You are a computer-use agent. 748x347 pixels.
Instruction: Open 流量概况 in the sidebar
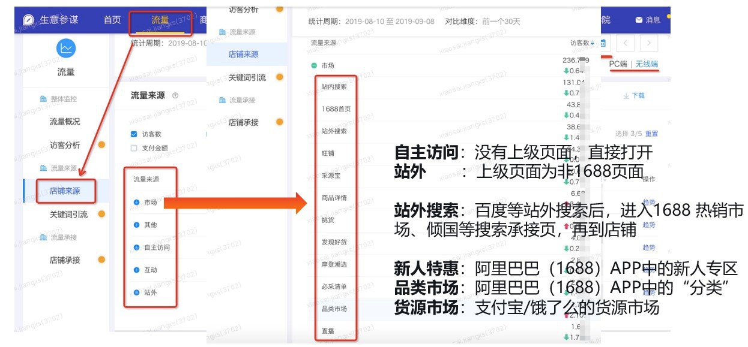coord(65,122)
